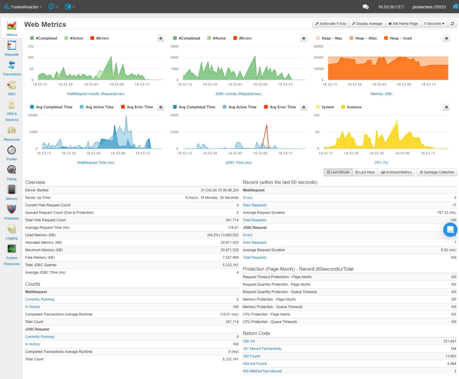Open the Requests sidebar icon
The width and height of the screenshot is (459, 379).
[x=12, y=45]
